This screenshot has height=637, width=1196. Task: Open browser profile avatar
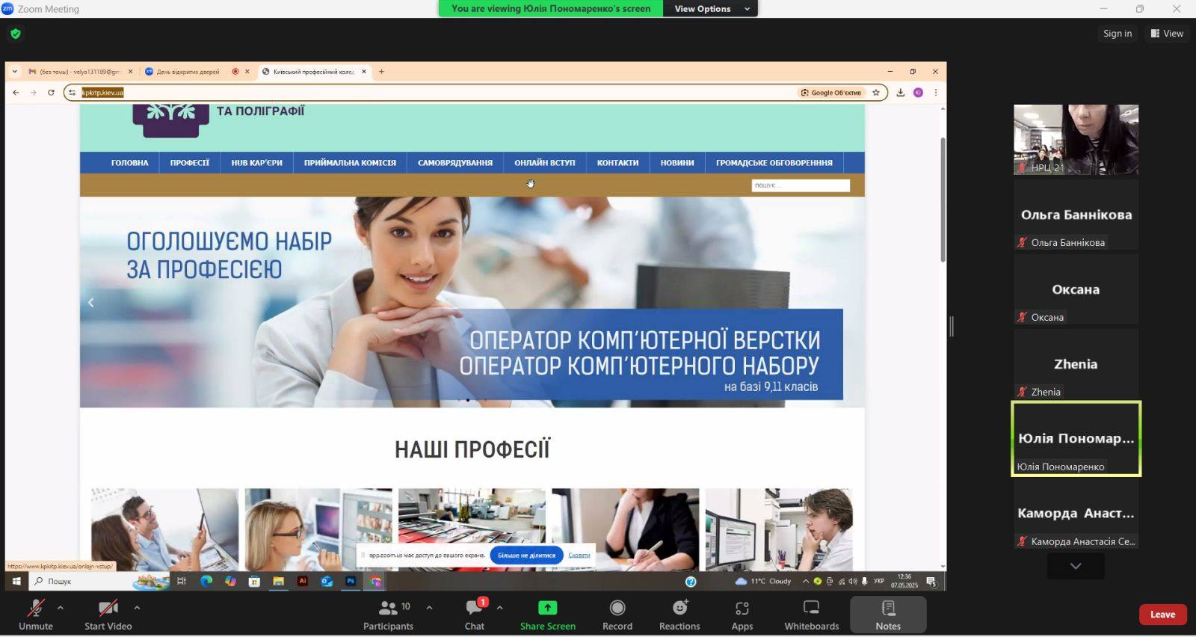[x=918, y=93]
